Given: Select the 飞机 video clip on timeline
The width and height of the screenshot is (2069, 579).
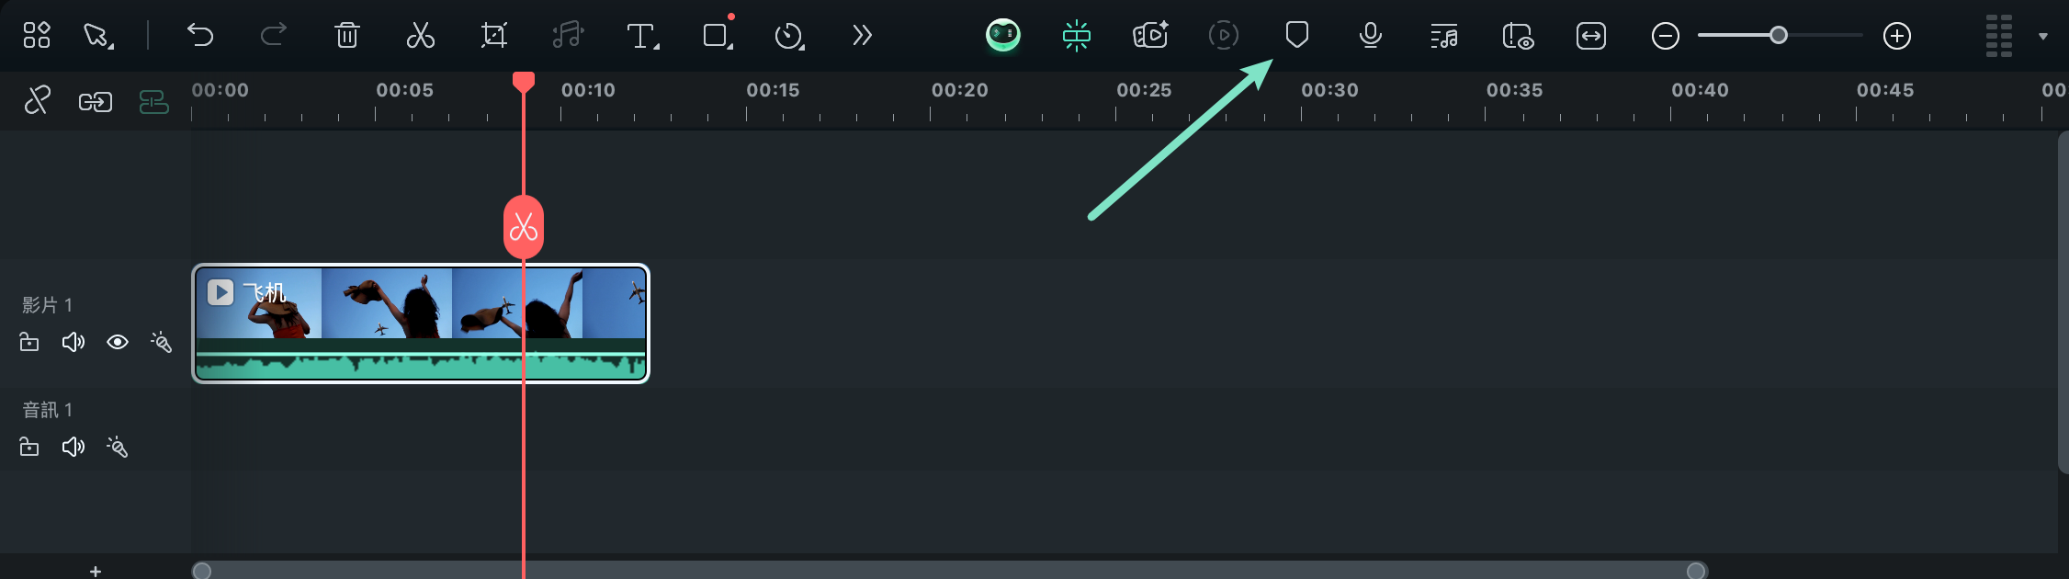Looking at the screenshot, I should tap(420, 324).
